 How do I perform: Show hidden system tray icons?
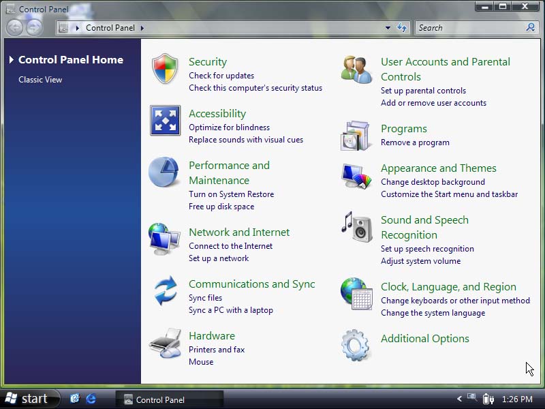459,399
